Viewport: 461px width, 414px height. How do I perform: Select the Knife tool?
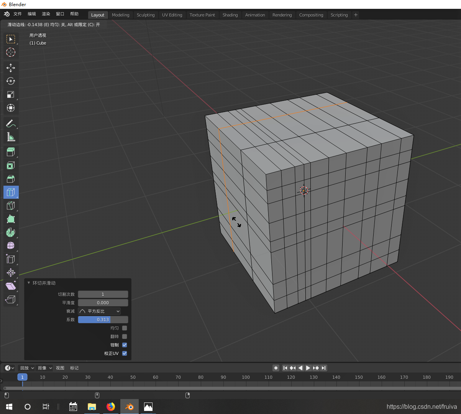(x=11, y=206)
